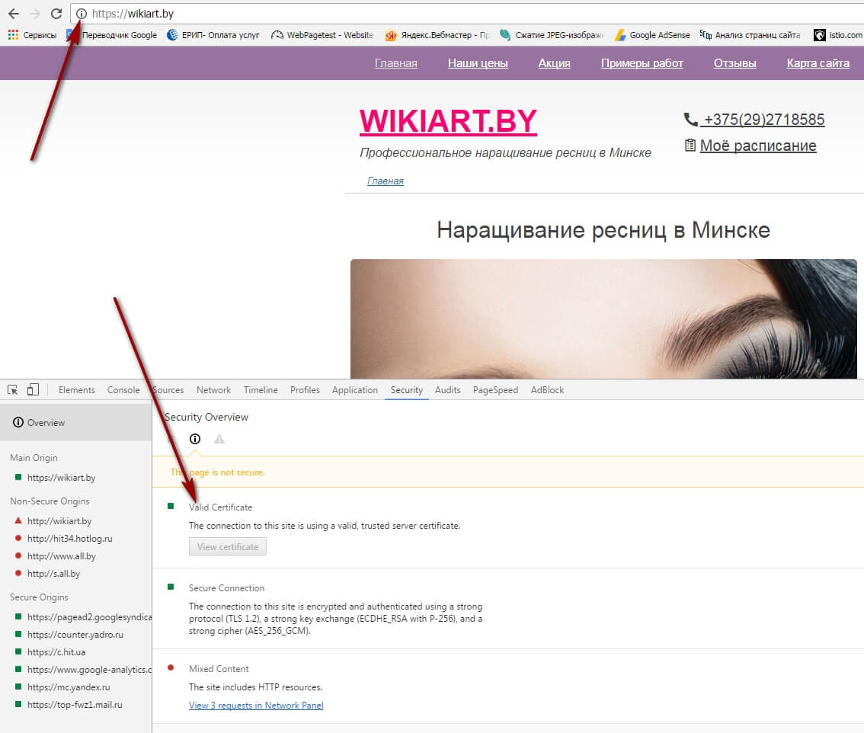Switch to the Console tab

click(123, 389)
